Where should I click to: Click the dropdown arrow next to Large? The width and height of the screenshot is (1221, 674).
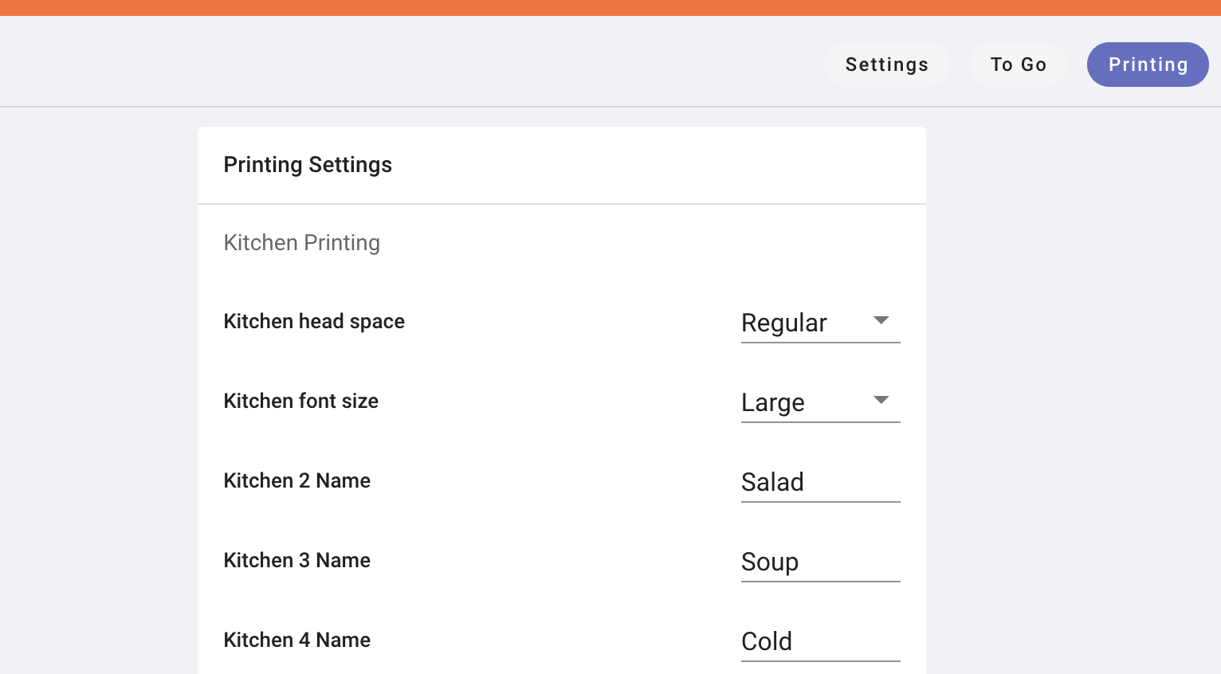point(881,400)
